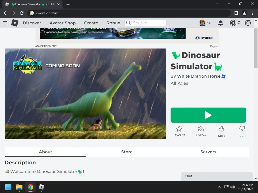Viewport: 258px width, 193px height.
Task: Open the notifications bell
Action: (x=221, y=23)
